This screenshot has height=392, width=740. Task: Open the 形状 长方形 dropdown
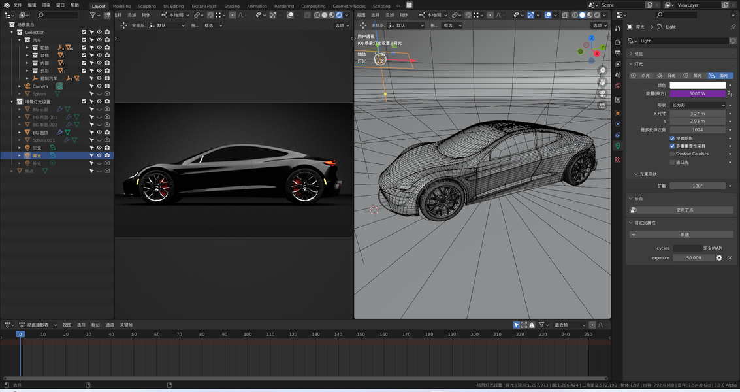[698, 105]
